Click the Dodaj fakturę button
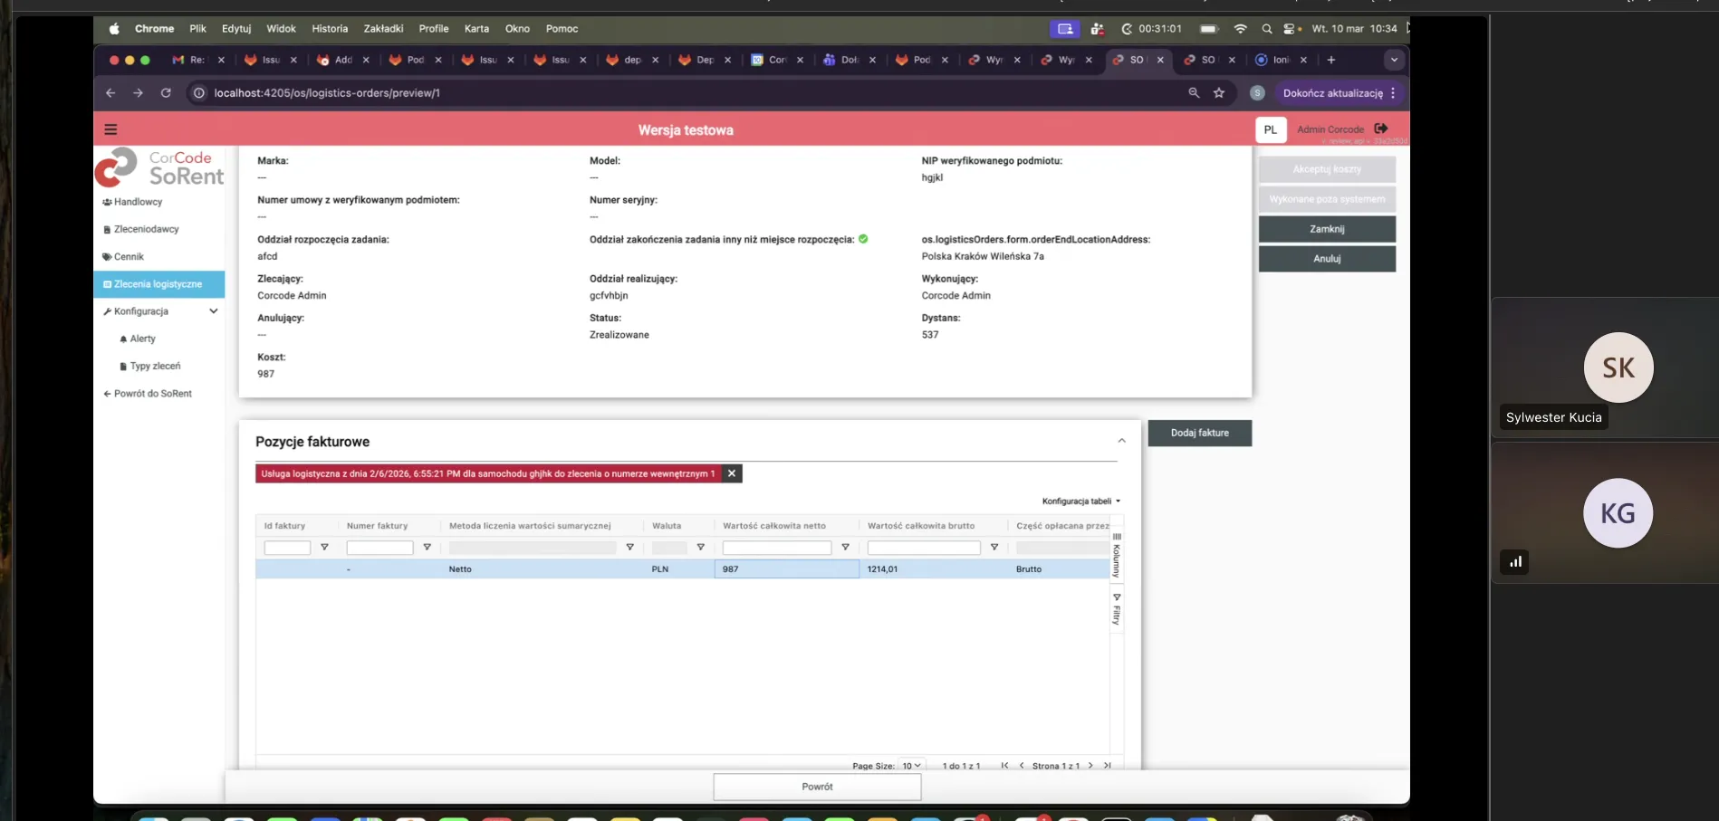Image resolution: width=1719 pixels, height=821 pixels. 1199,433
